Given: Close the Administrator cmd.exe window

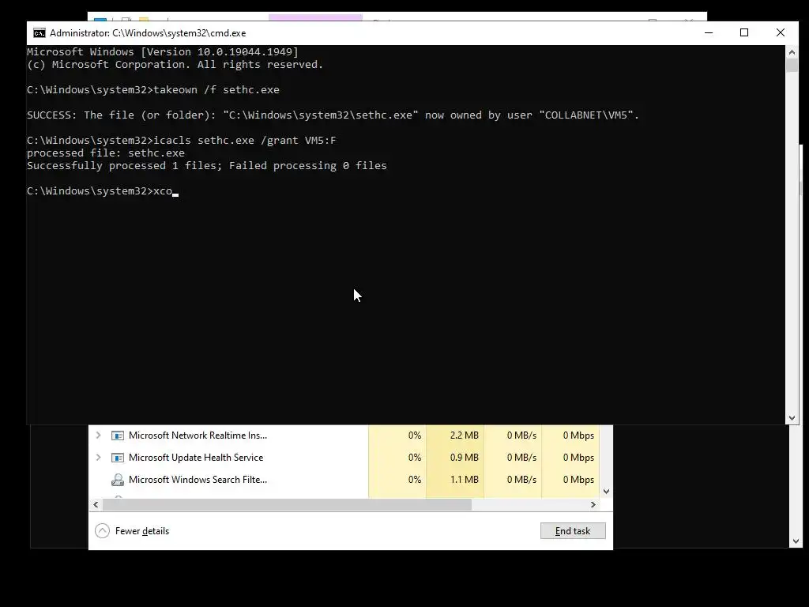Looking at the screenshot, I should click(x=780, y=33).
